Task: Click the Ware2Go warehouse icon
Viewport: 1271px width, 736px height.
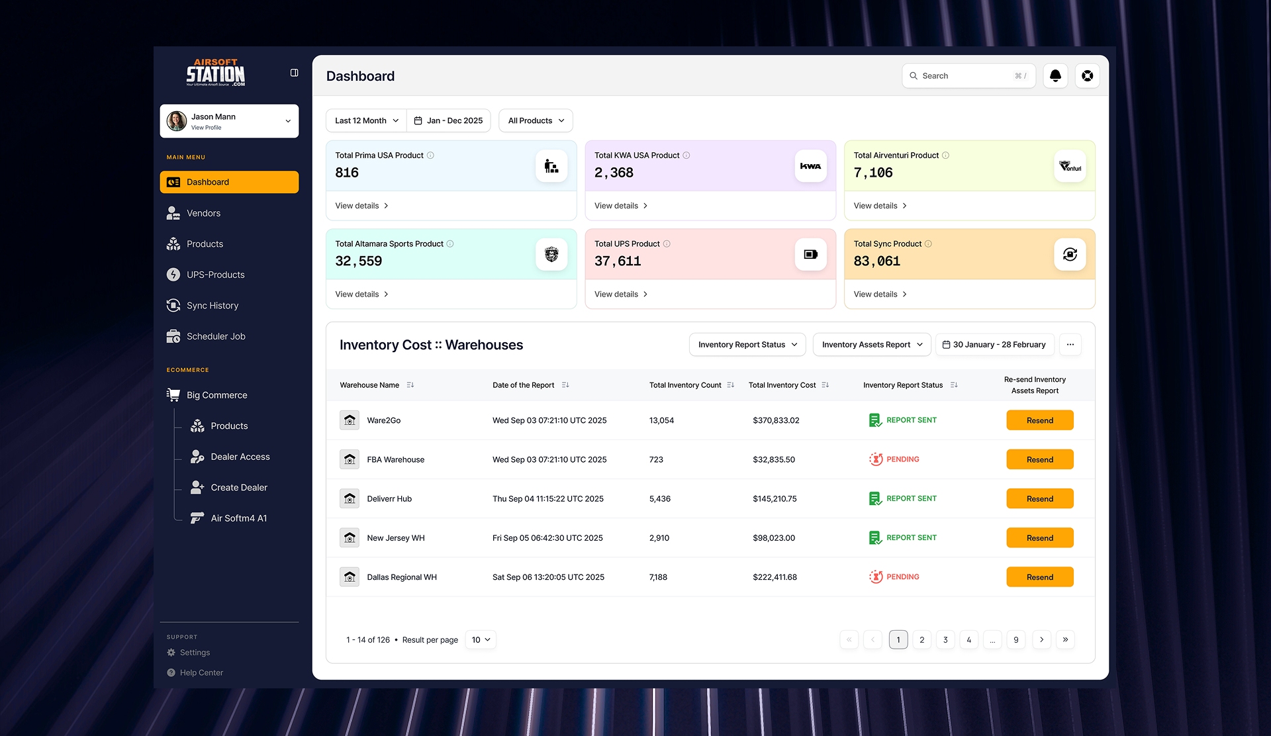Action: coord(350,420)
